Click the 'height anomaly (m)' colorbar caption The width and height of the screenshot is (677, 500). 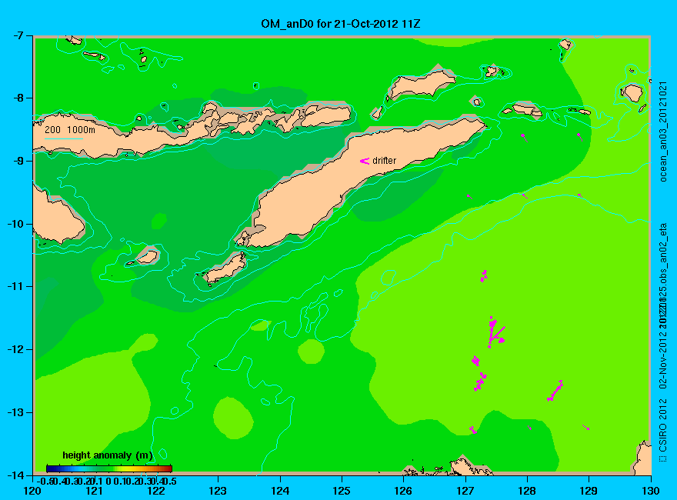[x=108, y=455]
